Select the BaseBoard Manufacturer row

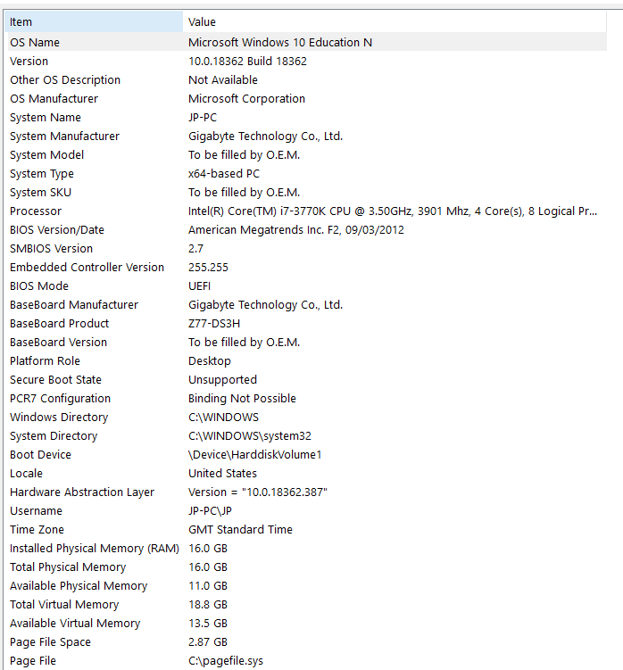[74, 305]
